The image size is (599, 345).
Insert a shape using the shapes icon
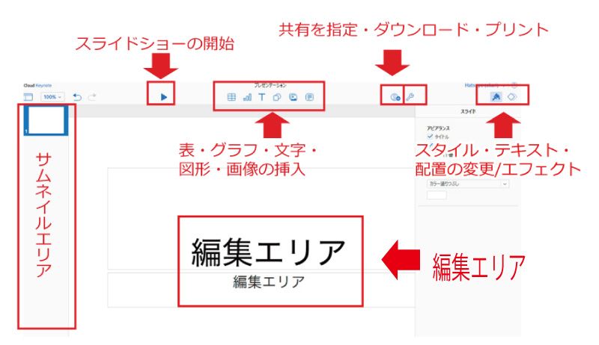[278, 97]
